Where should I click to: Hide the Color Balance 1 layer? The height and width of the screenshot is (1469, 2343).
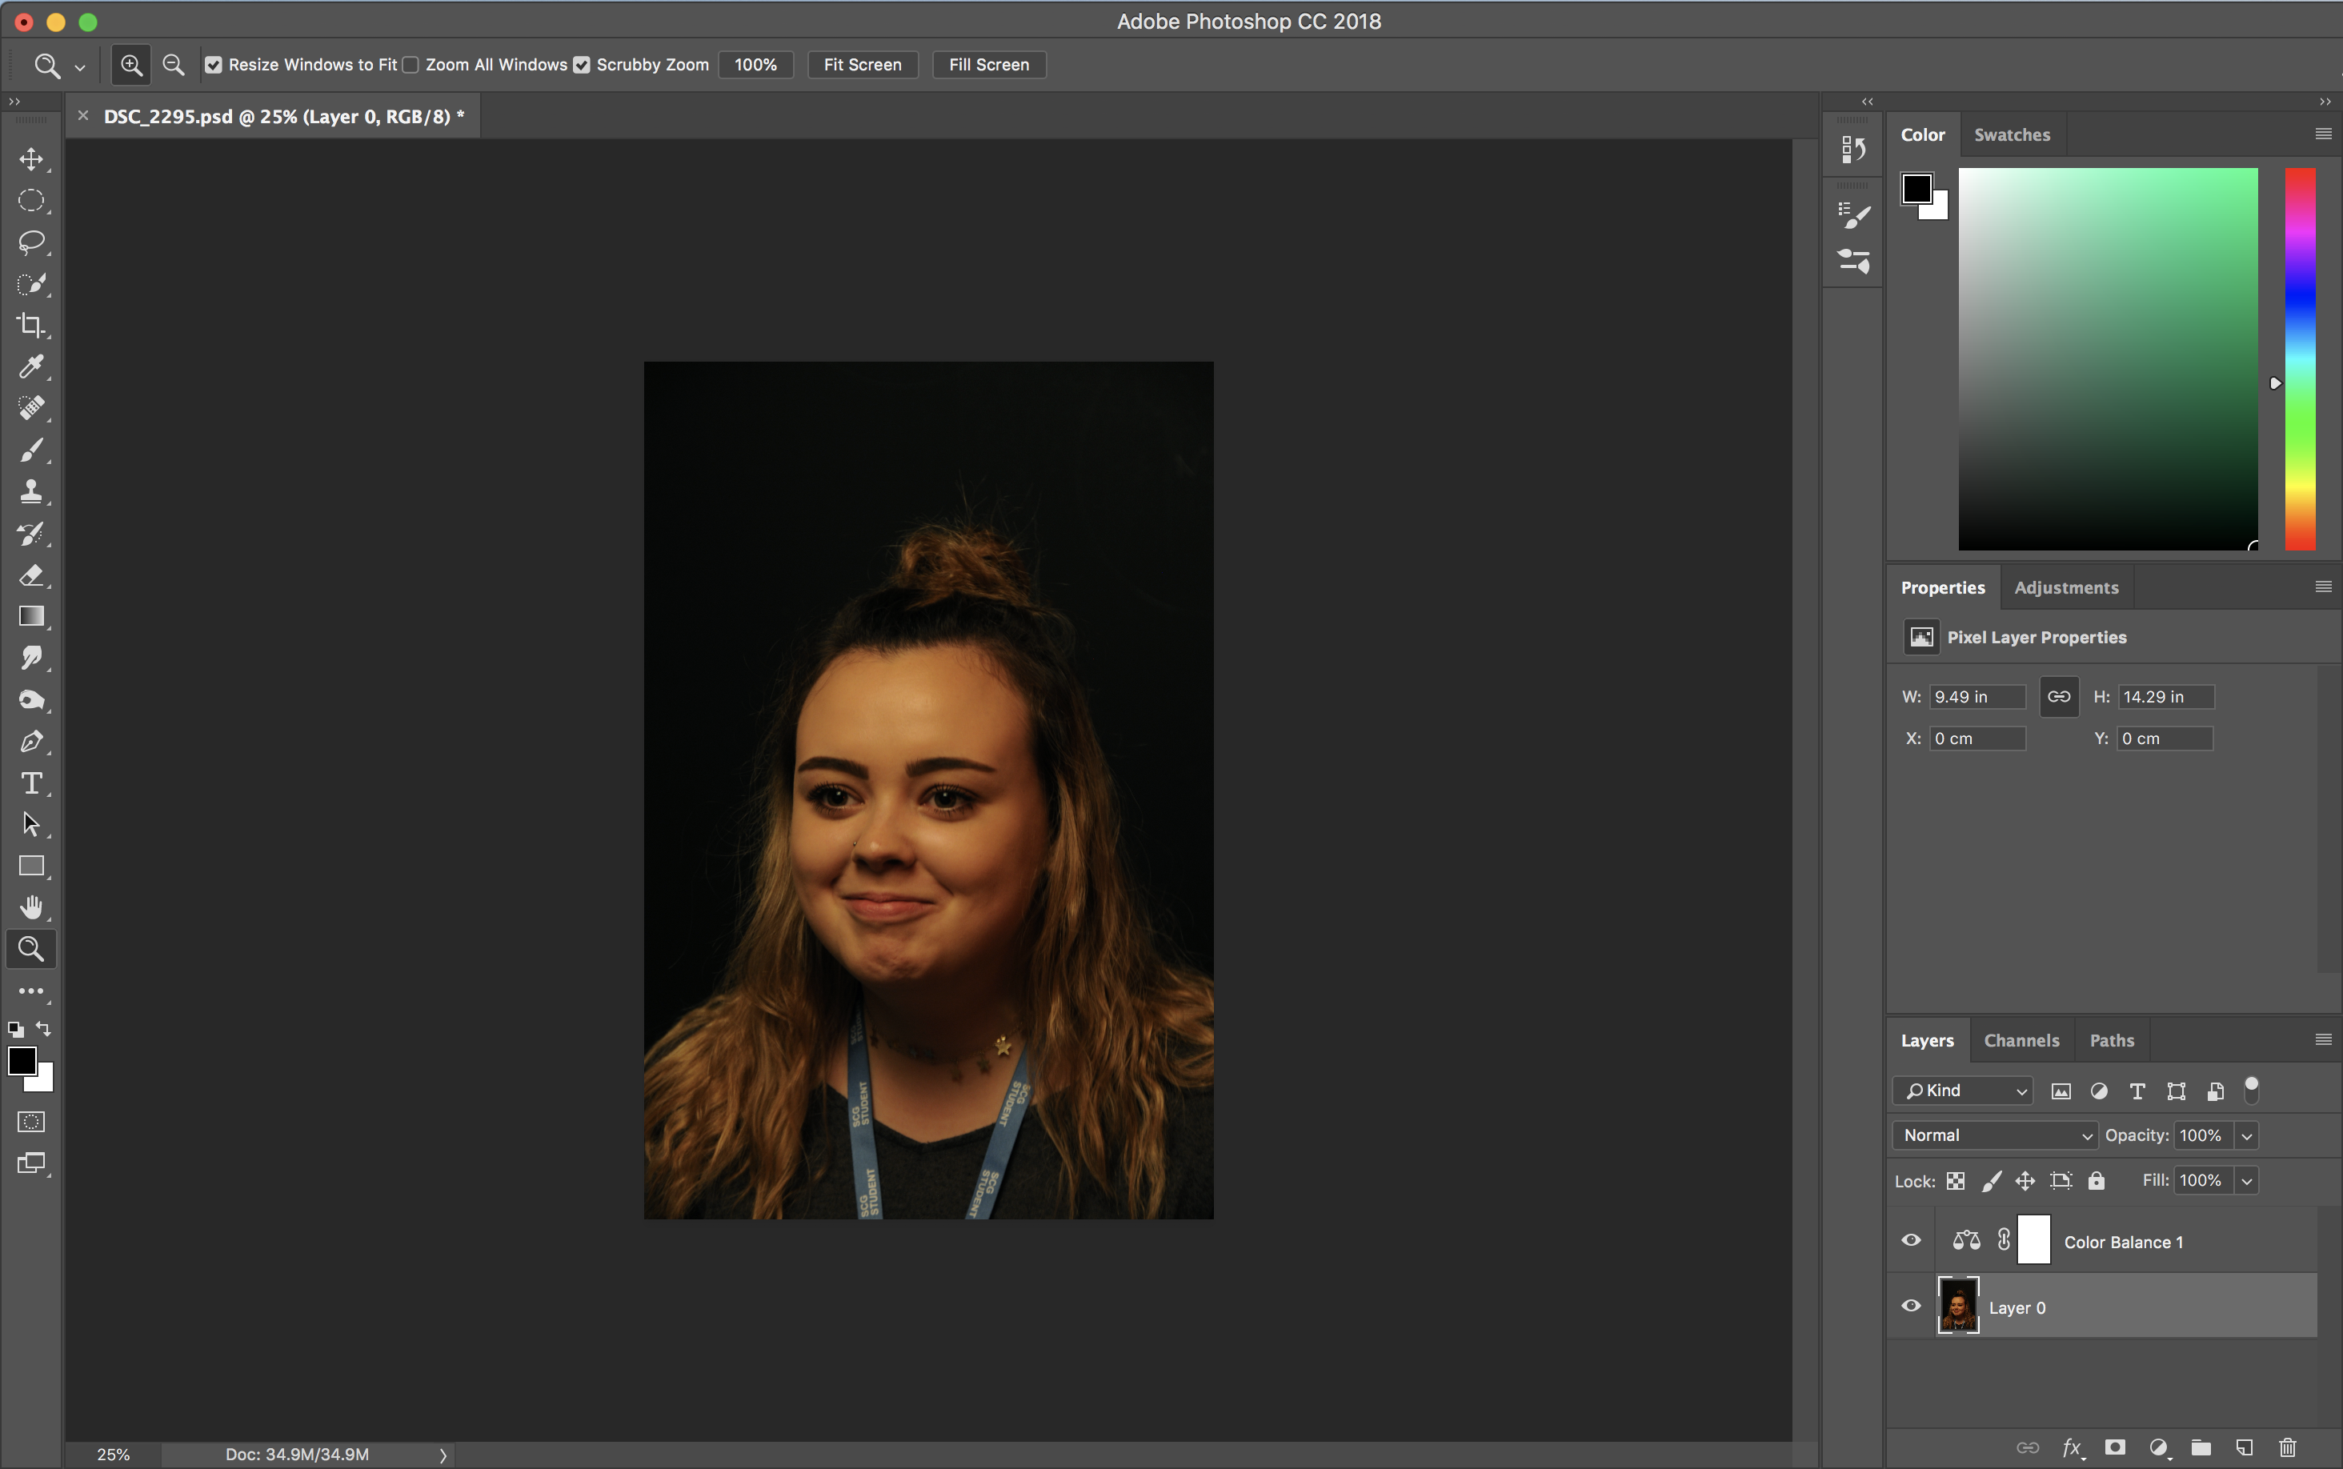(x=1911, y=1241)
